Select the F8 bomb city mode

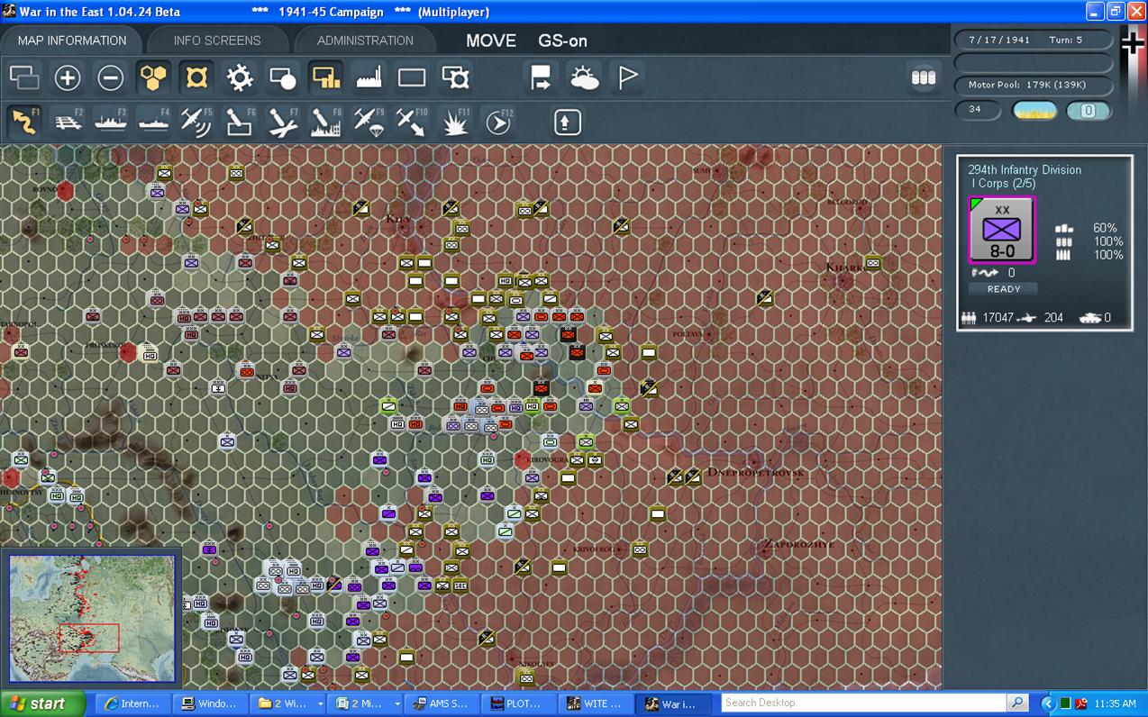click(x=326, y=122)
